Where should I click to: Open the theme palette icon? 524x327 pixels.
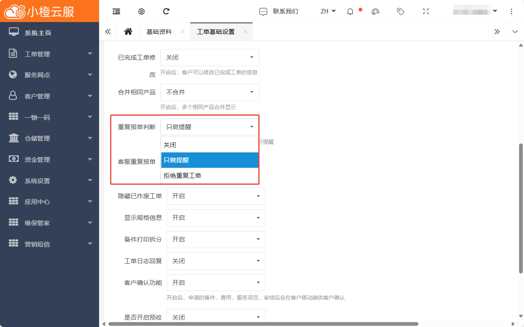point(375,11)
